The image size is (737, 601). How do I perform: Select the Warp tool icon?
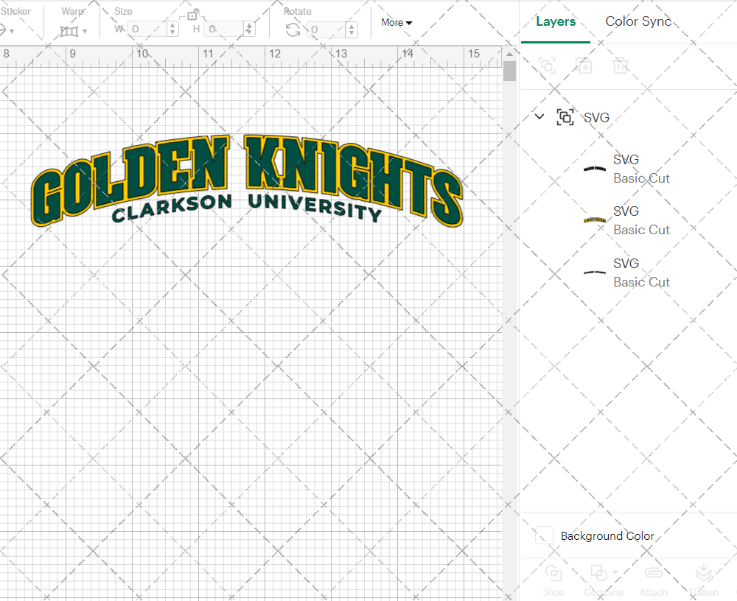[x=70, y=29]
